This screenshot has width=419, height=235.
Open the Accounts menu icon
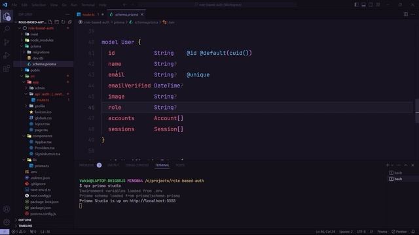point(7,209)
